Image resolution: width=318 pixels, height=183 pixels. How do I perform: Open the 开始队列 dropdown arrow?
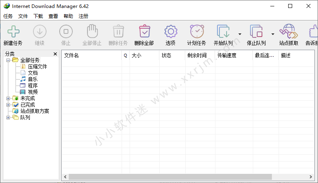[240, 34]
